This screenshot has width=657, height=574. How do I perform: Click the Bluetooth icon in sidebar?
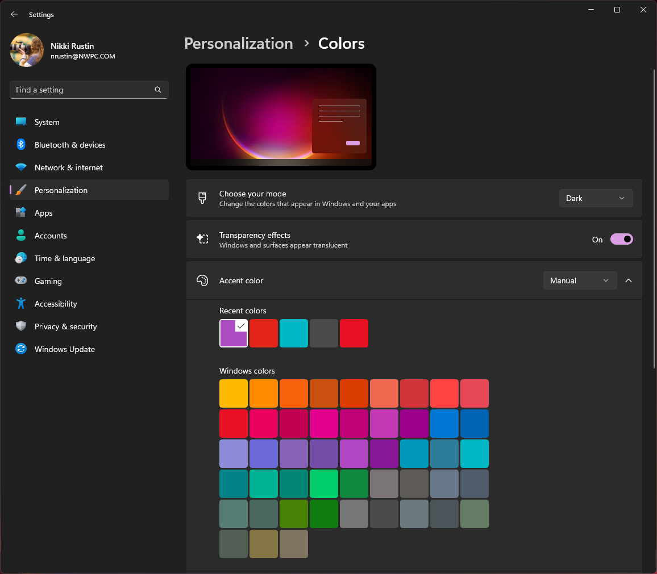(x=21, y=144)
